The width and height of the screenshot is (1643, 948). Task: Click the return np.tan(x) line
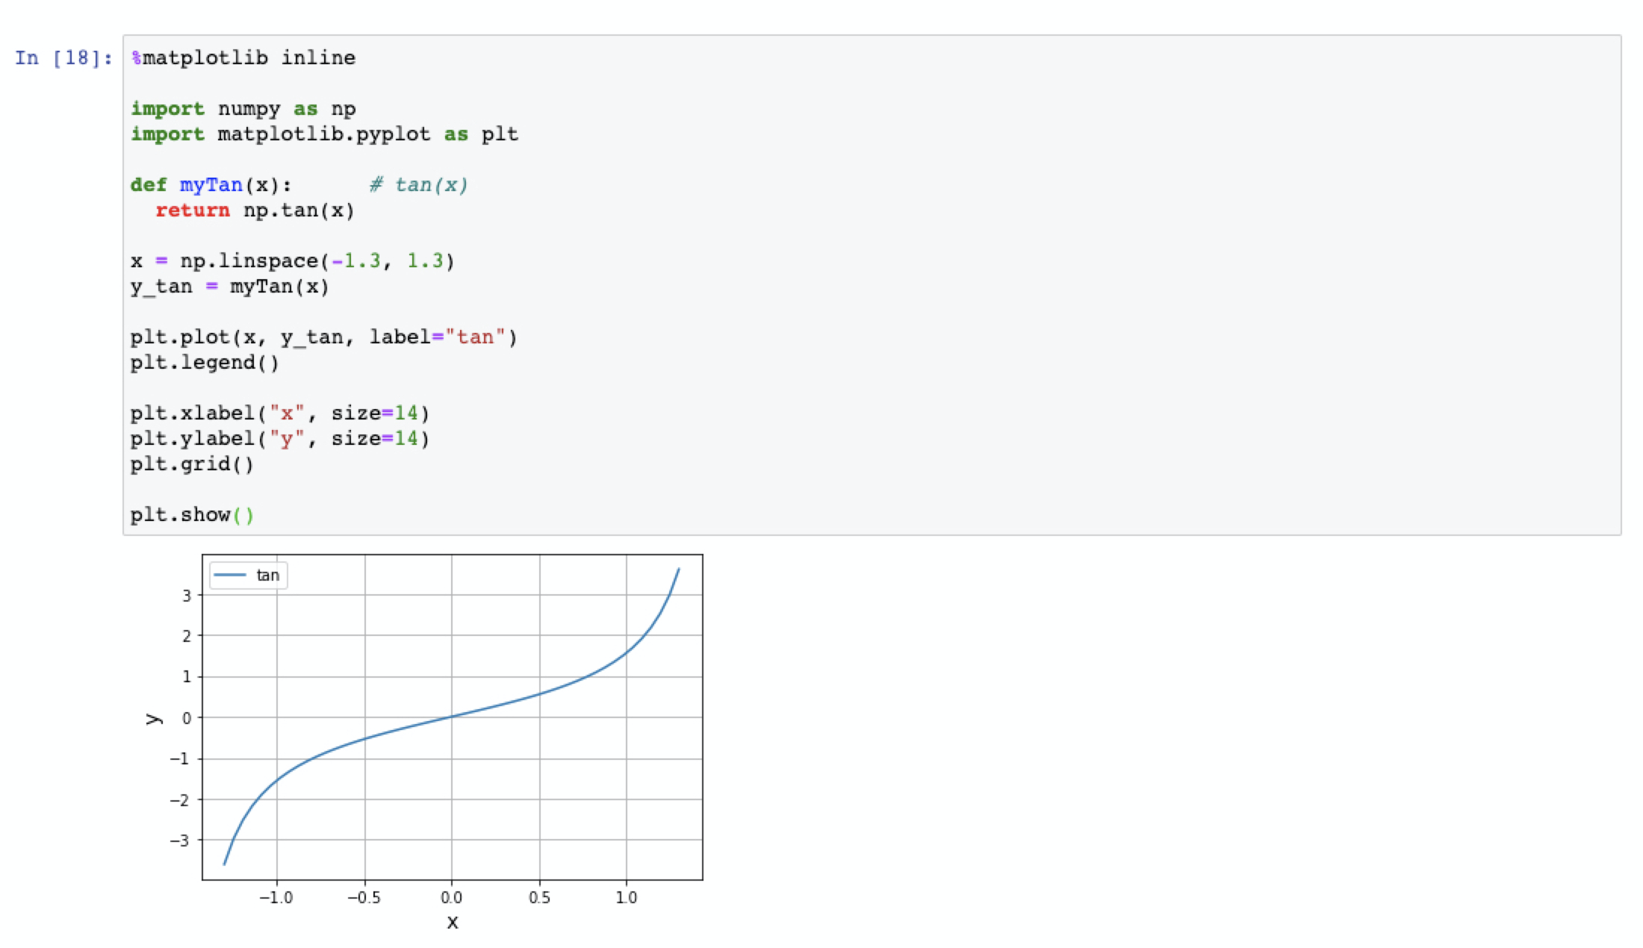pyautogui.click(x=255, y=211)
